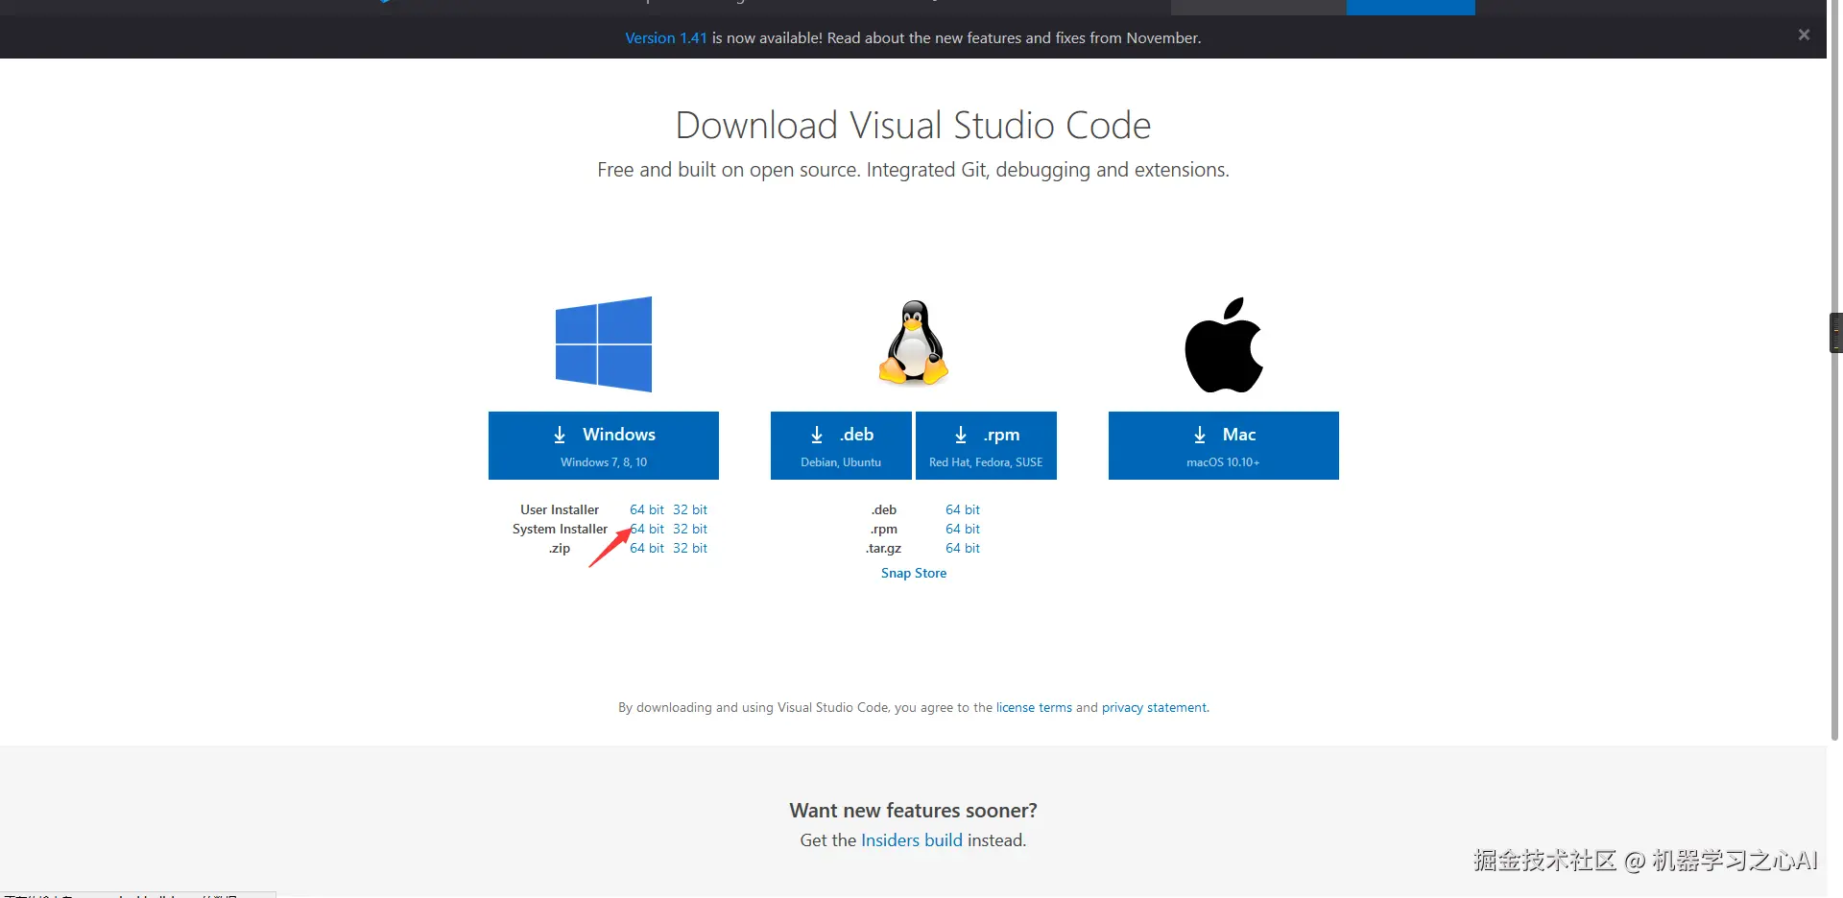
Task: Click the Apple logo icon
Action: pos(1224,344)
